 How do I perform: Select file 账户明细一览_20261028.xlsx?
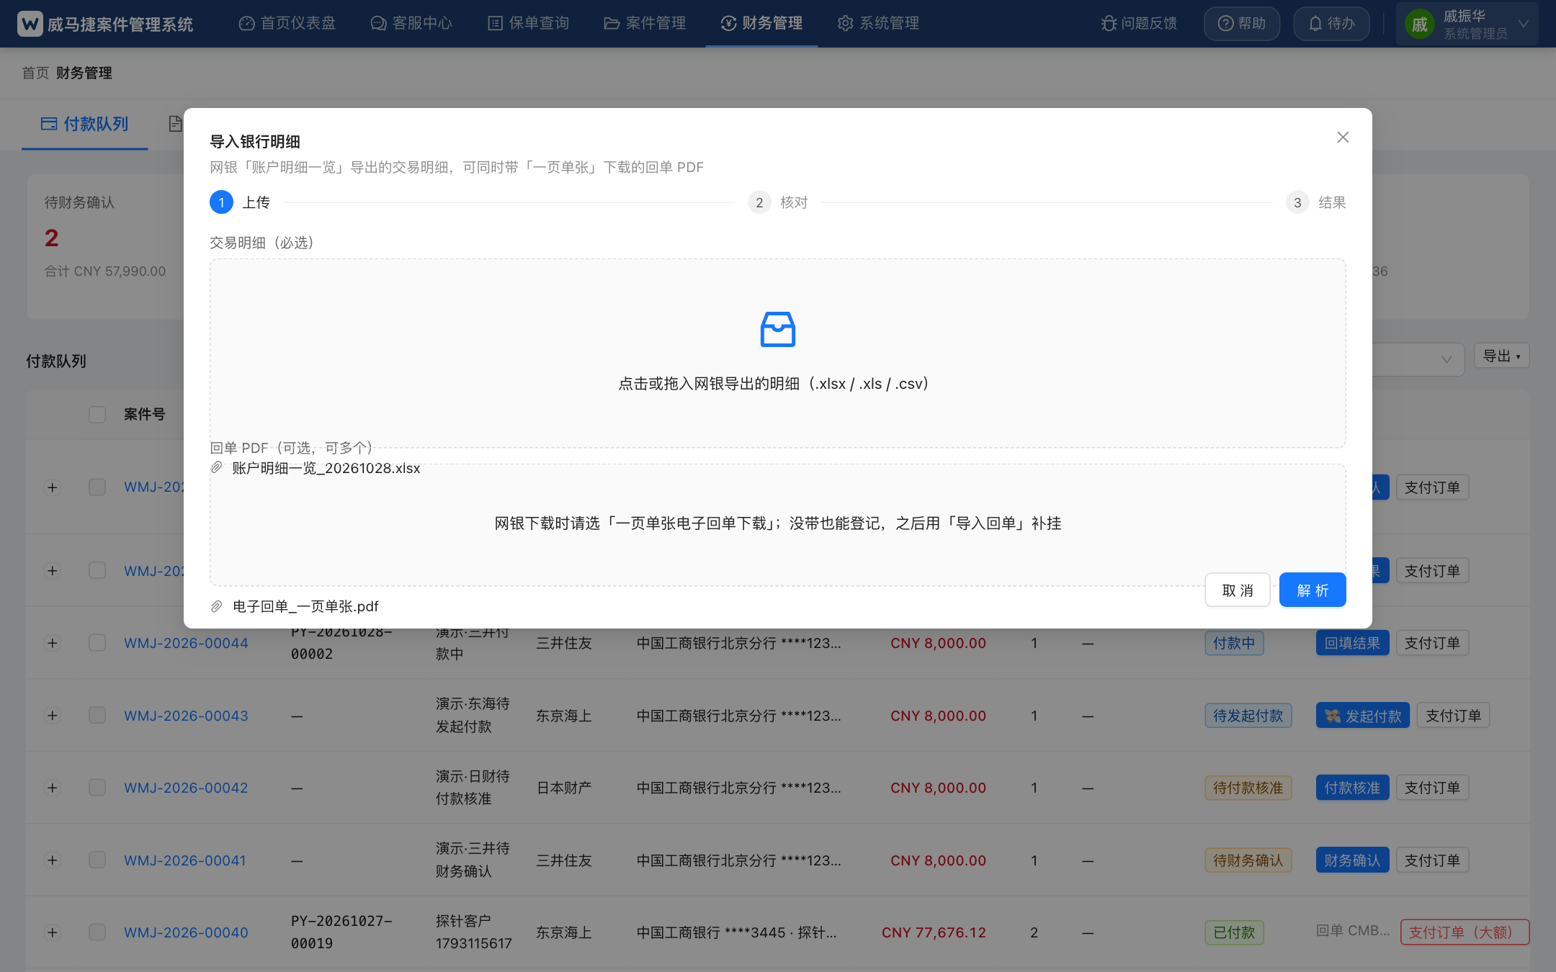coord(326,468)
